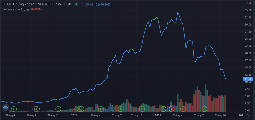Click the 37.50 price axis label

pyautogui.click(x=248, y=3)
